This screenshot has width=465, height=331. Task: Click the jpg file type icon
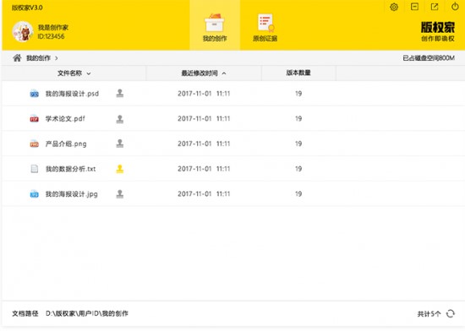pos(35,194)
